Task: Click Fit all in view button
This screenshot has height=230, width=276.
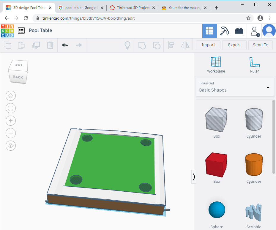Action: click(11, 108)
